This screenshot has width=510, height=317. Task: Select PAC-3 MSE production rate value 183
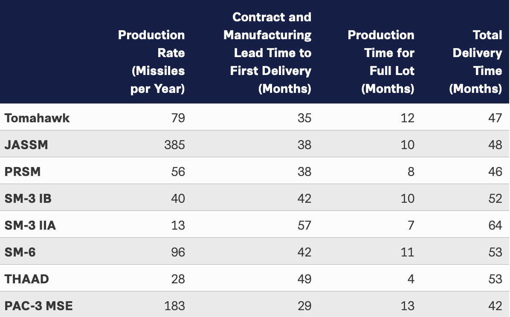coord(175,306)
